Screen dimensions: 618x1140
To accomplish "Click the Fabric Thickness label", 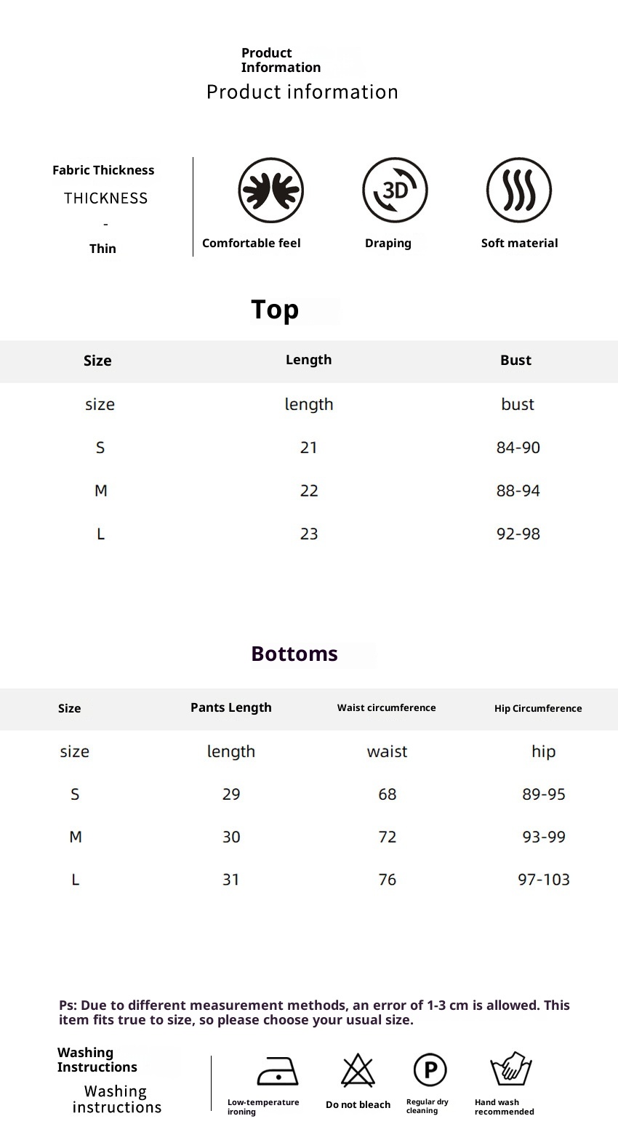I will pos(103,170).
